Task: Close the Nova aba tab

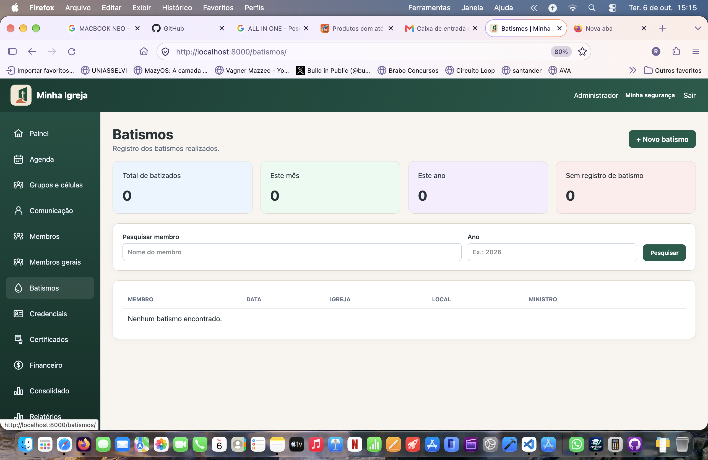Action: (644, 28)
